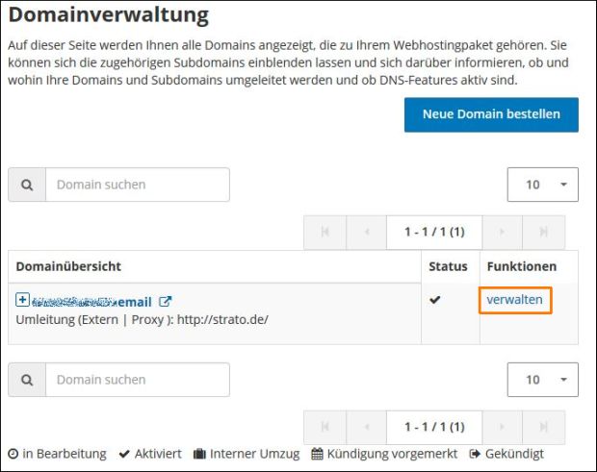The height and width of the screenshot is (472, 597).
Task: Click the upper page indicator 1 - 1 / 1 (1)
Action: tap(434, 232)
